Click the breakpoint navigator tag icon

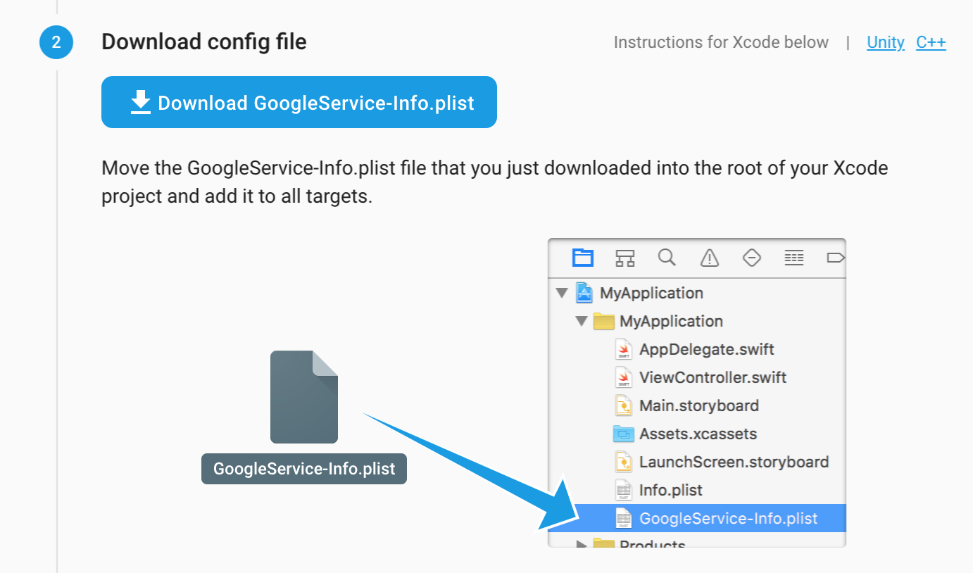835,258
